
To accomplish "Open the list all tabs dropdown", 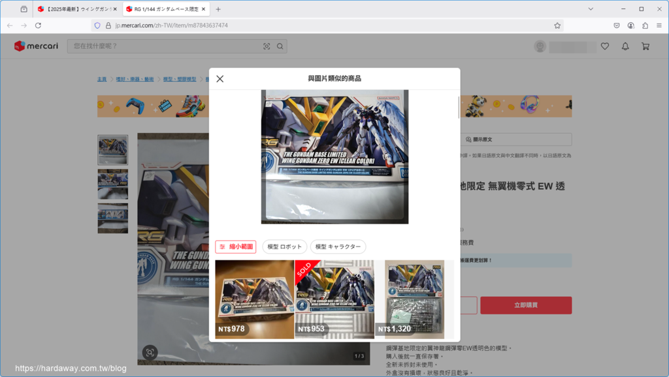I will (x=591, y=9).
